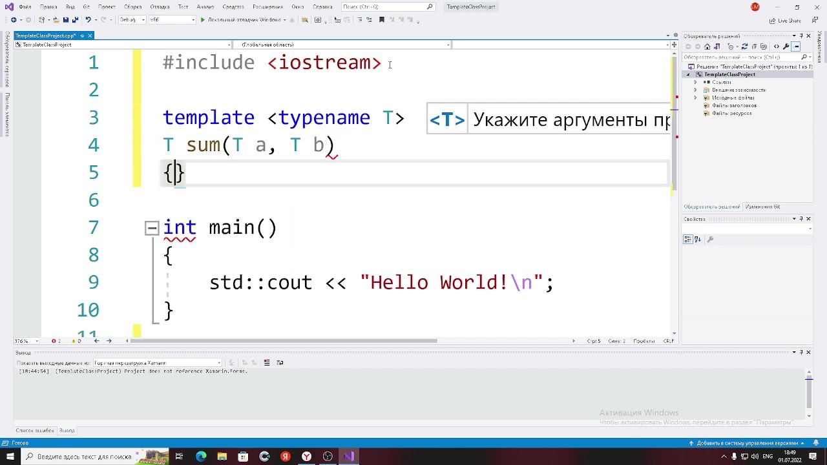The image size is (827, 465).
Task: Open the Сборка menu
Action: 133,6
